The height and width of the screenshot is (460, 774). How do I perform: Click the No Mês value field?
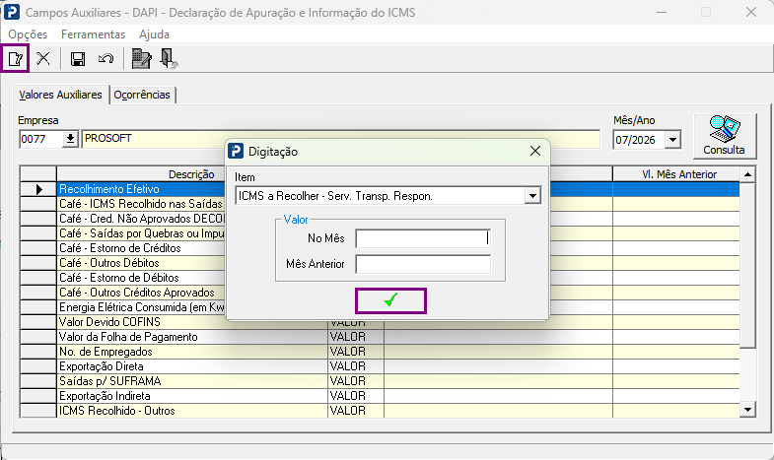point(423,238)
